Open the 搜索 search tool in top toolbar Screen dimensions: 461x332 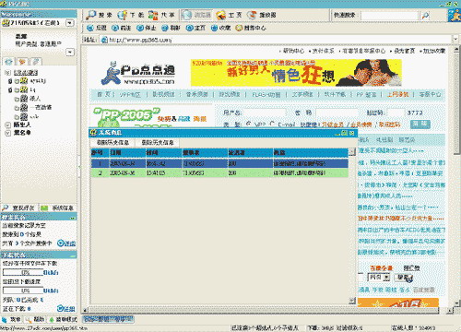99,15
